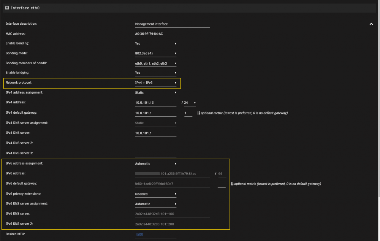Open the IPv4 address assignment dropdown

(x=155, y=93)
